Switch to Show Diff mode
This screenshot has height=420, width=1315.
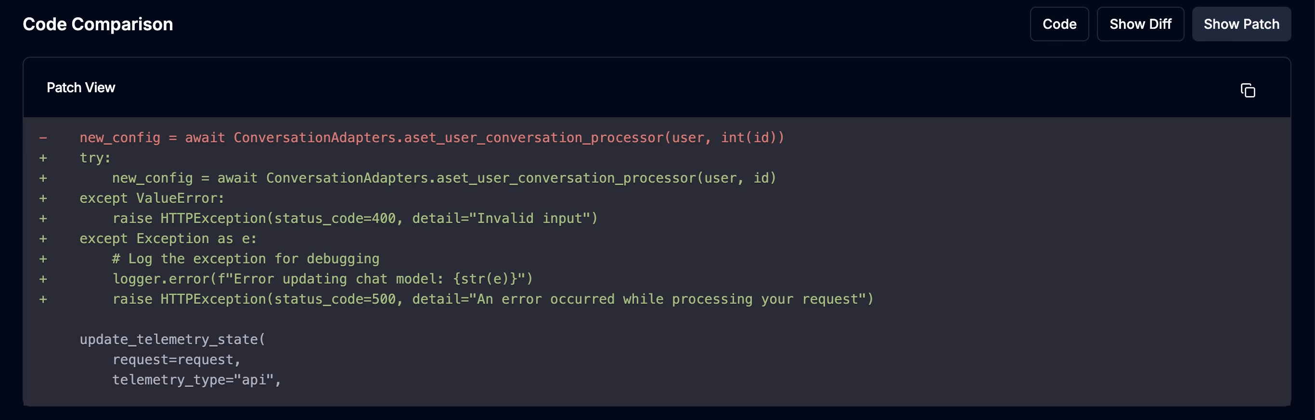click(1140, 24)
